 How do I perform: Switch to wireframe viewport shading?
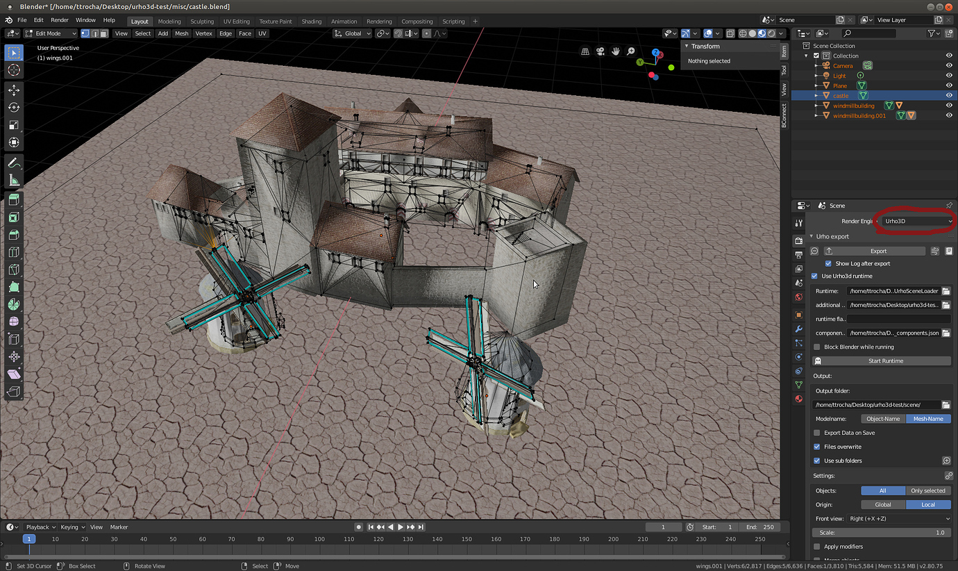743,33
